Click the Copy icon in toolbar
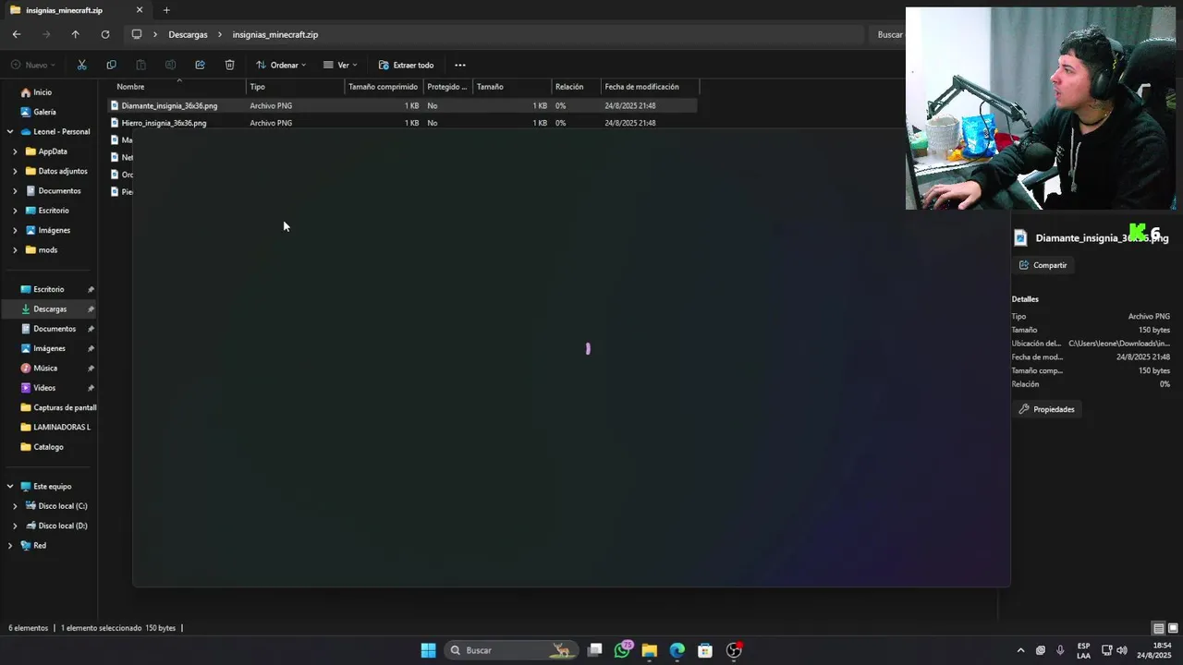The image size is (1183, 665). (x=111, y=65)
